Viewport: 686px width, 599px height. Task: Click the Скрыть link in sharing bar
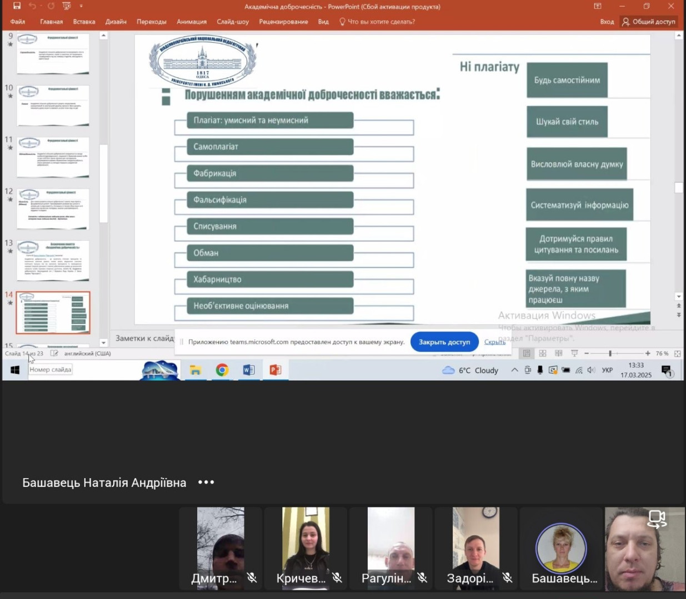pyautogui.click(x=495, y=342)
